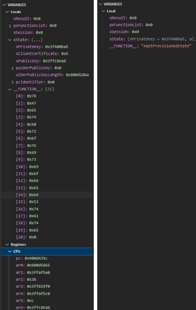Select highlighted element [14]: 0x64
Screen dimensions: 196x310
click(27, 195)
